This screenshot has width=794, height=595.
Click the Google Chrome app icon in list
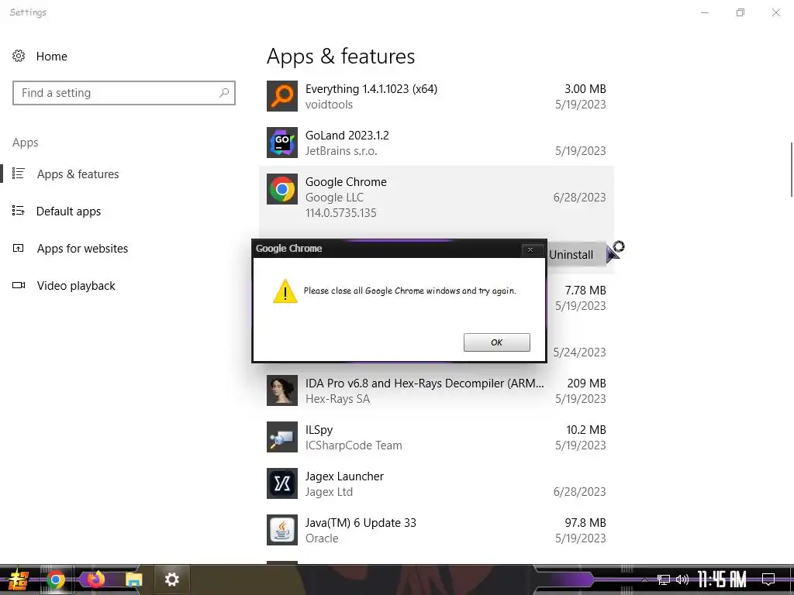click(282, 189)
